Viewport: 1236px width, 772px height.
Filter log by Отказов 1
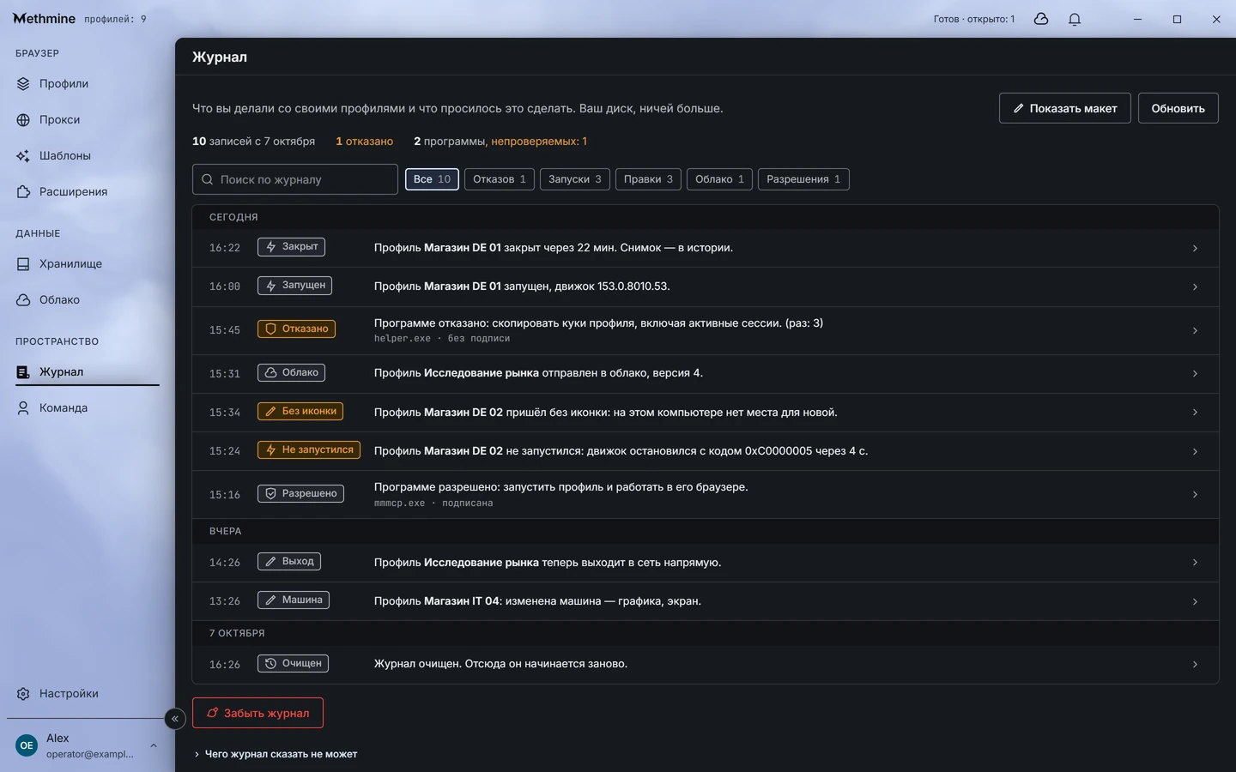point(500,179)
